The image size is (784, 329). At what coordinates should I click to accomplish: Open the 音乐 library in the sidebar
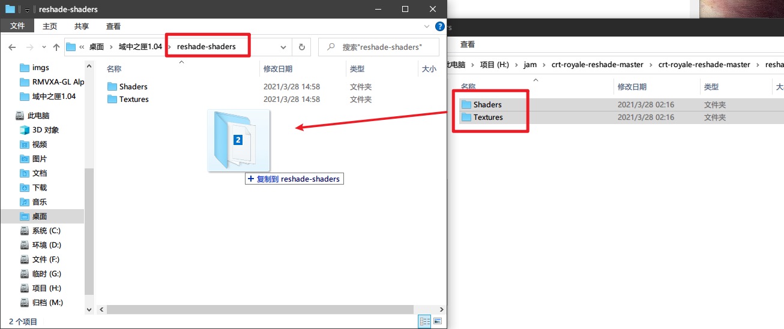click(40, 202)
